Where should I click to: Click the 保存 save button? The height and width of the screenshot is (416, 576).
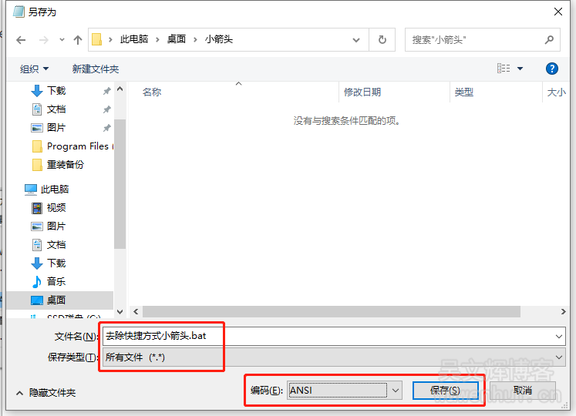(x=445, y=391)
